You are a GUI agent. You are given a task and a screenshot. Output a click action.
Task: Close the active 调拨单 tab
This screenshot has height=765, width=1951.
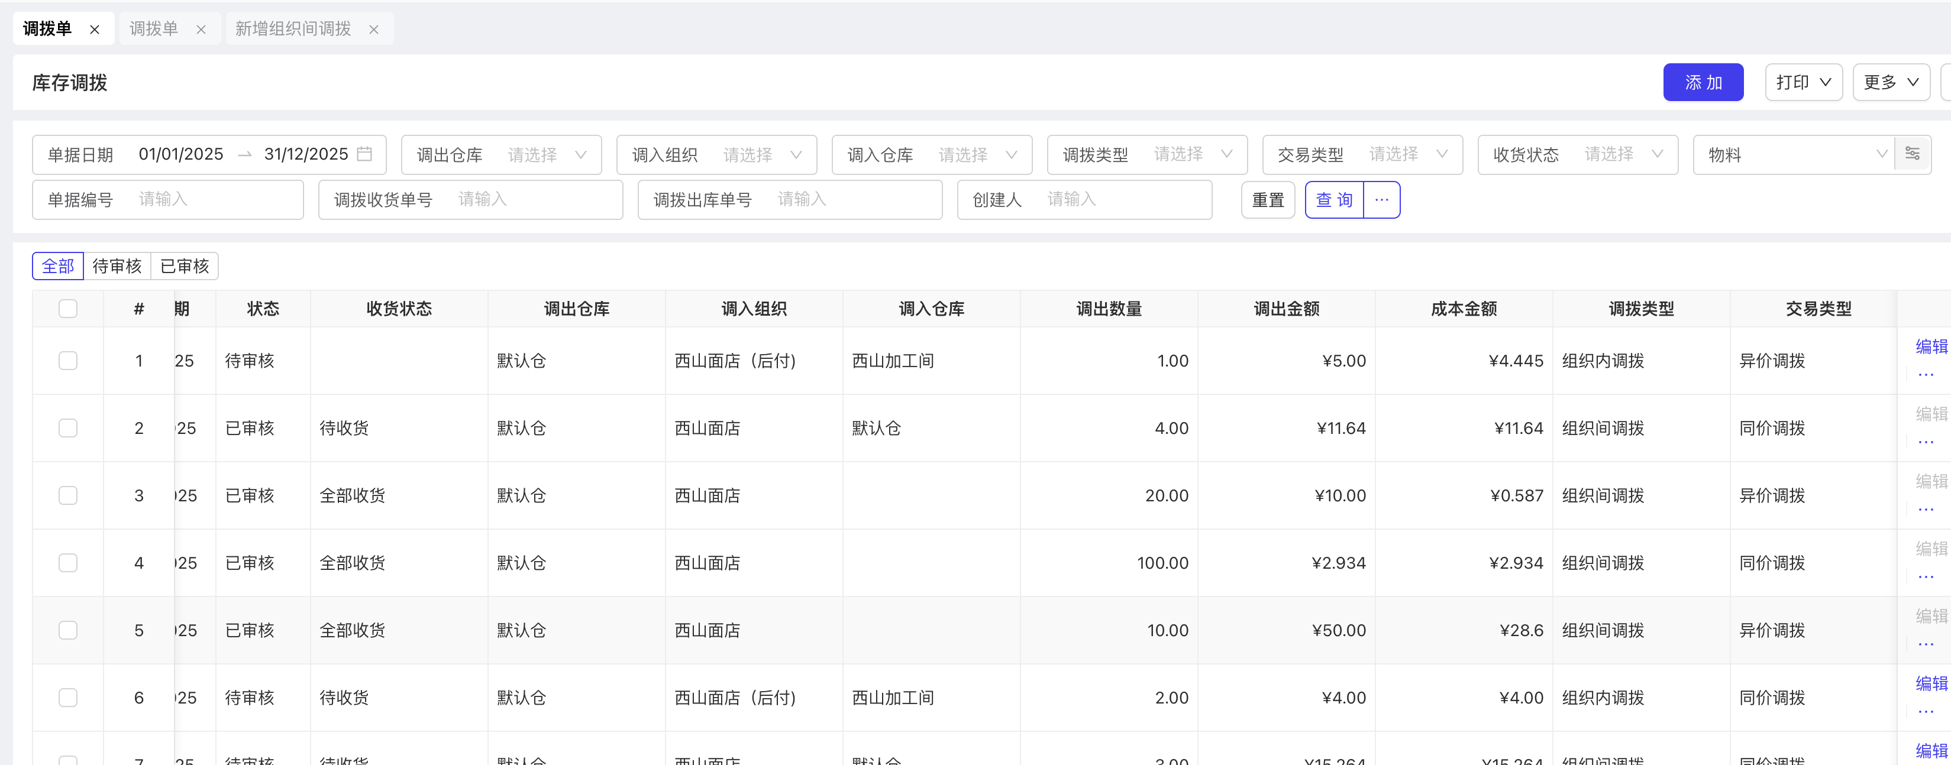(95, 30)
